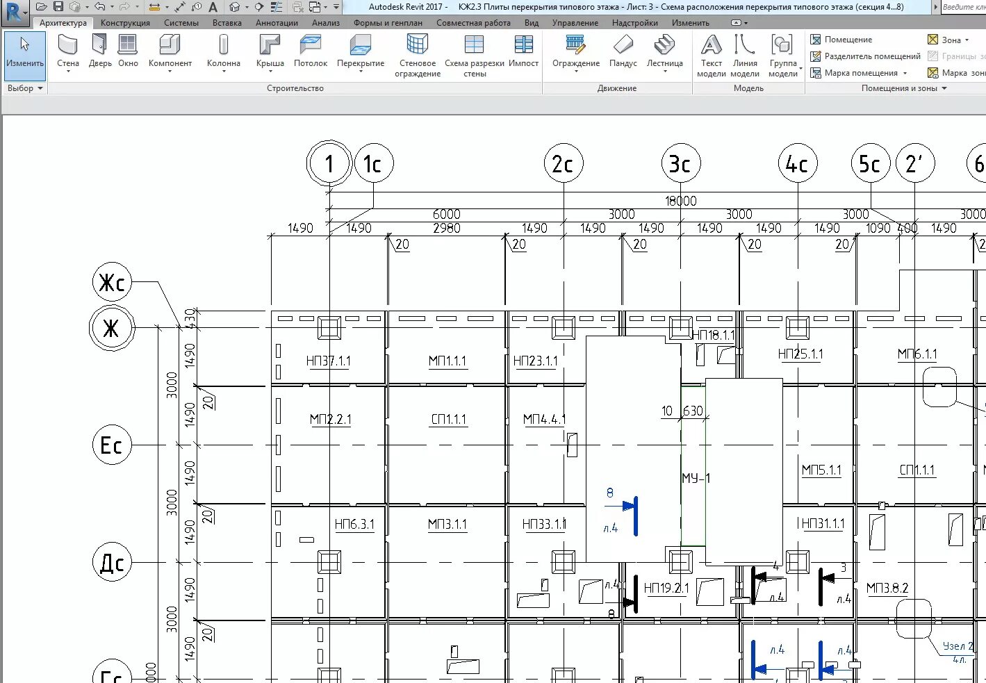
Task: Open the Формы и генплан tab
Action: click(388, 23)
